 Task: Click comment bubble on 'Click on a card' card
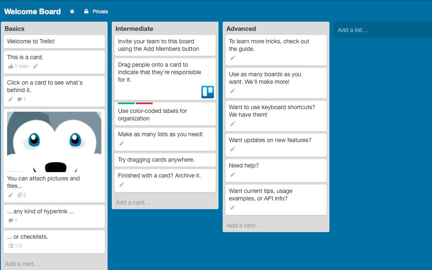point(20,99)
